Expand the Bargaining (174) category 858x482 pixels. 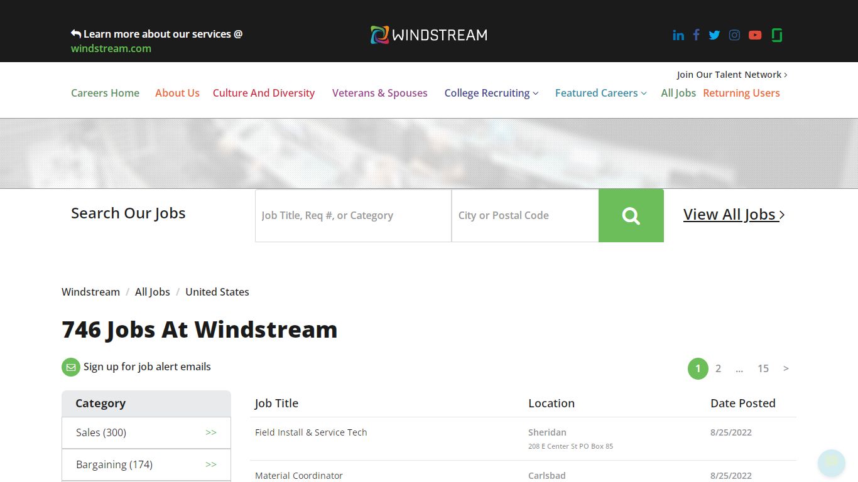click(146, 464)
